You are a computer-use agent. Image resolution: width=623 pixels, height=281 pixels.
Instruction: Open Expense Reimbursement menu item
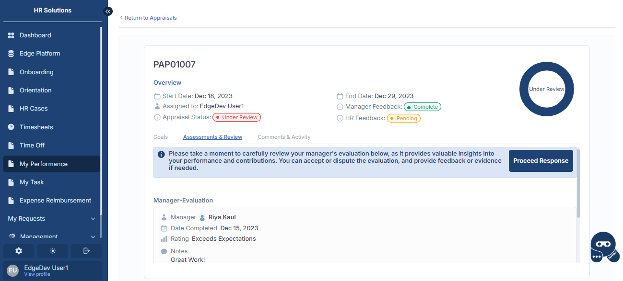(x=51, y=201)
